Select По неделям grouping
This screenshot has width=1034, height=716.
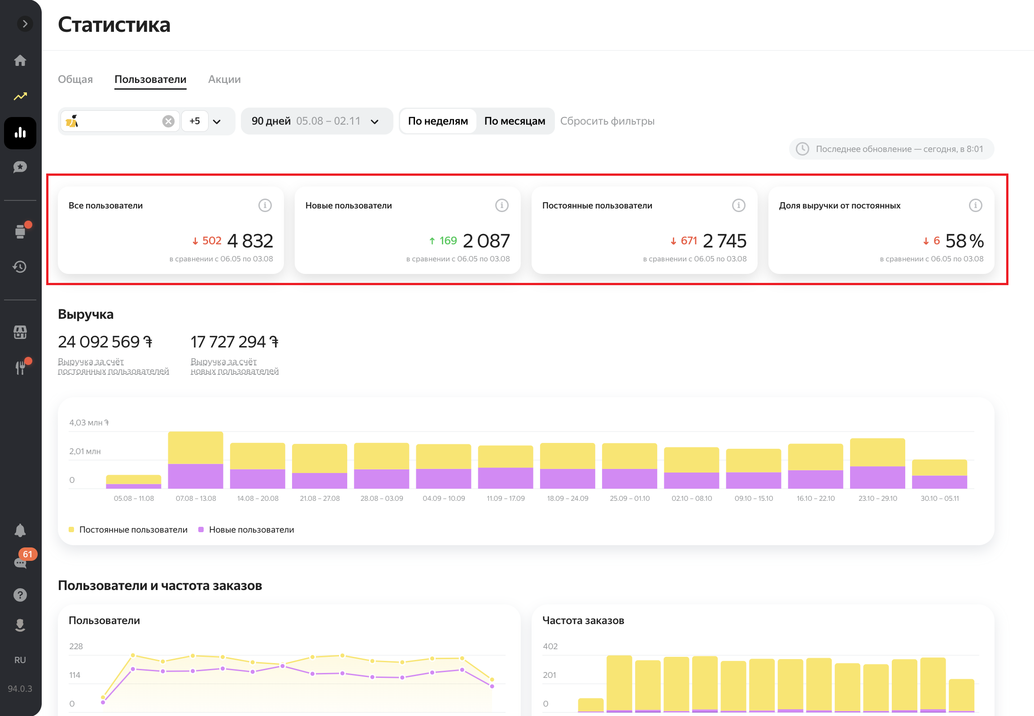pos(437,121)
